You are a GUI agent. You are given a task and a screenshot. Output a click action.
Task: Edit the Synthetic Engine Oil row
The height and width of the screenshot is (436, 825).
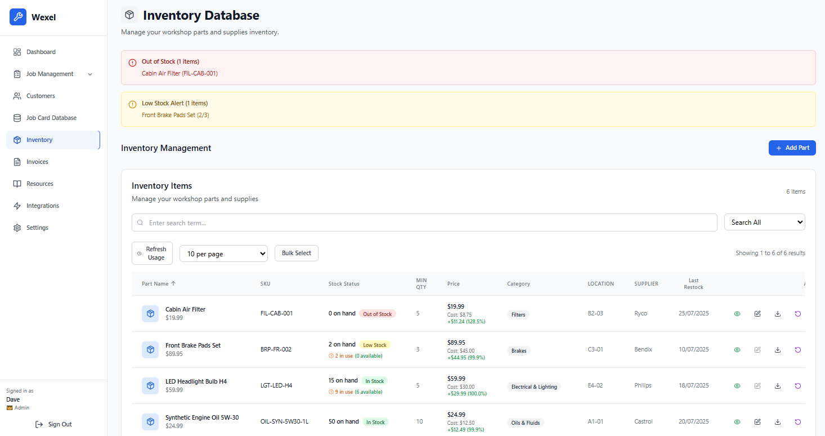click(x=757, y=421)
